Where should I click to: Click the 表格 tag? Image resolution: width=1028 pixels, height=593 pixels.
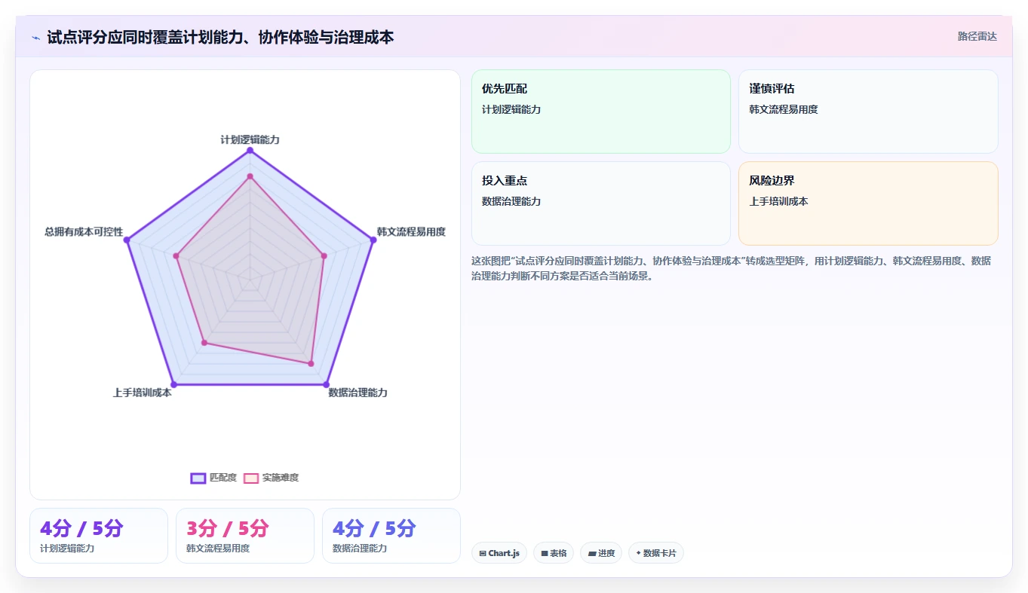coord(554,553)
